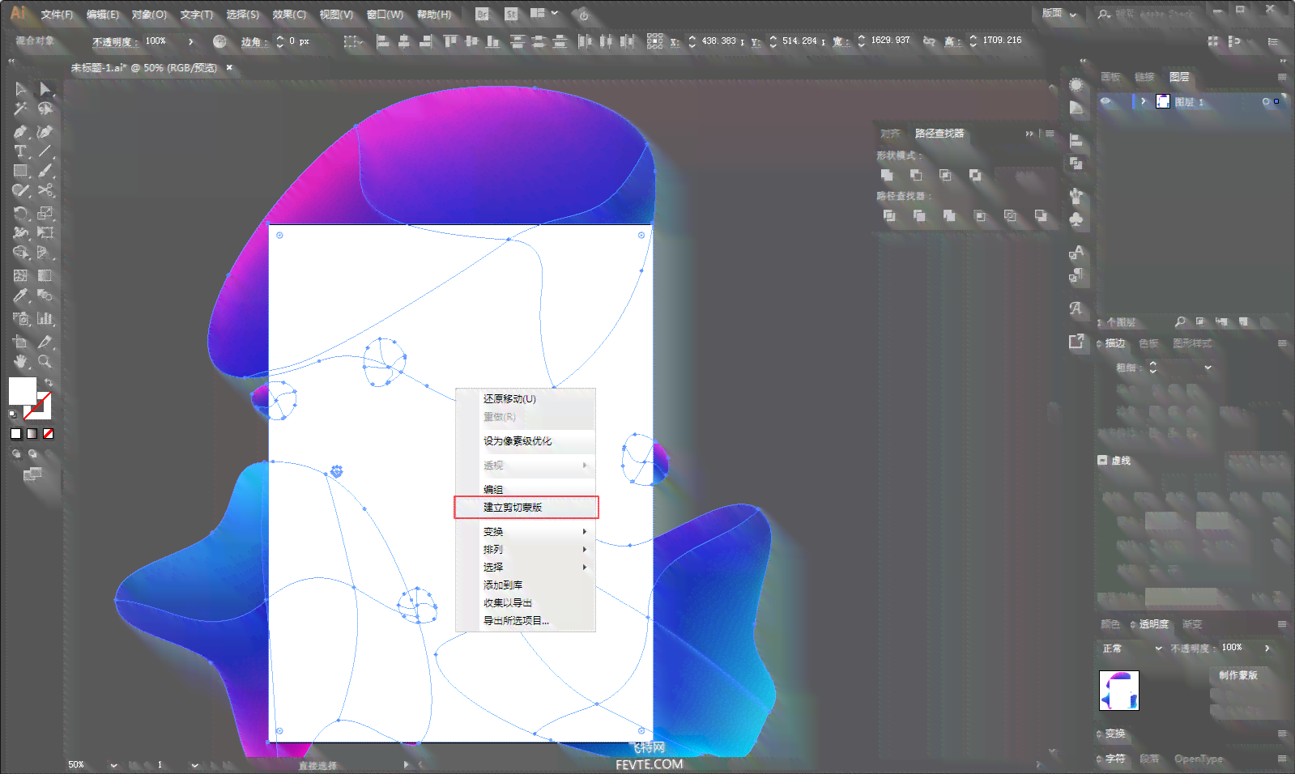The image size is (1295, 774).
Task: Select the Direct Selection tool
Action: click(x=45, y=89)
